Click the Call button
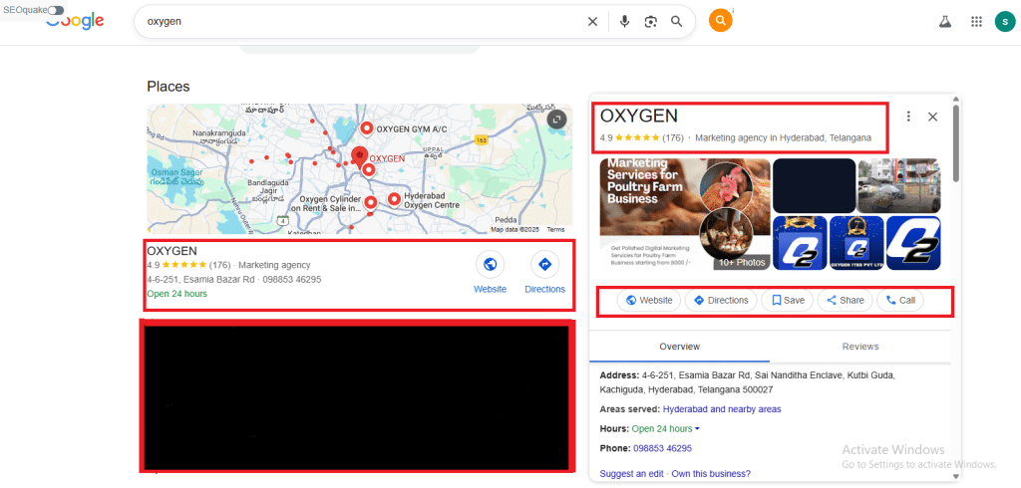Viewport: 1021px width, 488px height. click(x=900, y=300)
